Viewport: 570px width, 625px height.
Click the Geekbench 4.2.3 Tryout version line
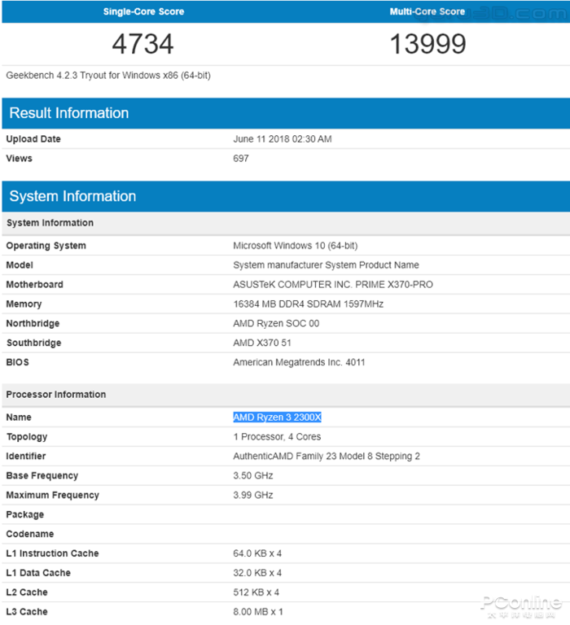(x=108, y=76)
